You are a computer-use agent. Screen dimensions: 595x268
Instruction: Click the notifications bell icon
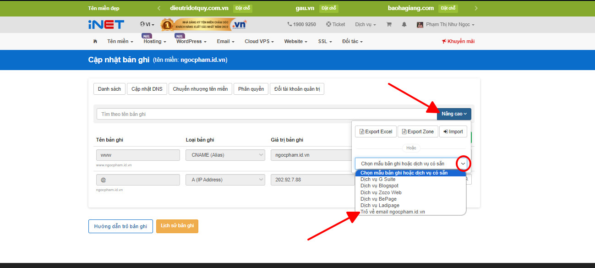pos(405,24)
